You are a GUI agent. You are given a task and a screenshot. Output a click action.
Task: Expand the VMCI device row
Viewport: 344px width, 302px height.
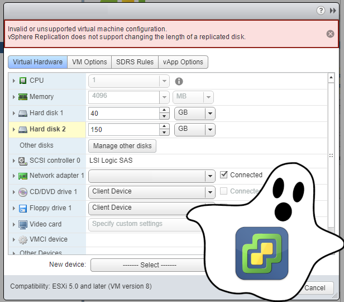click(x=14, y=239)
